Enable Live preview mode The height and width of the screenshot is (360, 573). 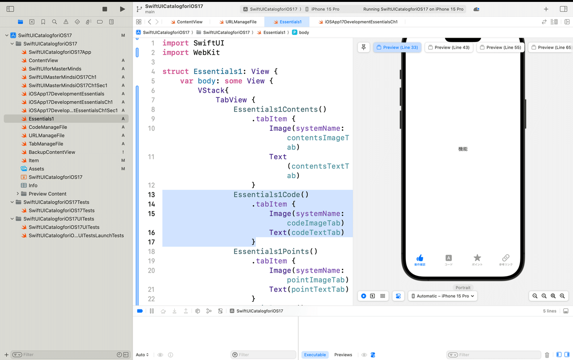pos(364,296)
